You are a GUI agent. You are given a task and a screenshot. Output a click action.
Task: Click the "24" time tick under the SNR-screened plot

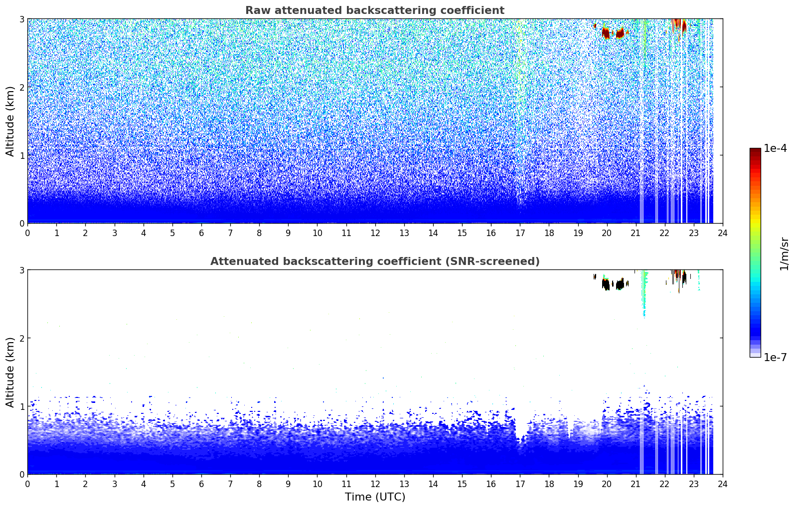[x=723, y=484]
